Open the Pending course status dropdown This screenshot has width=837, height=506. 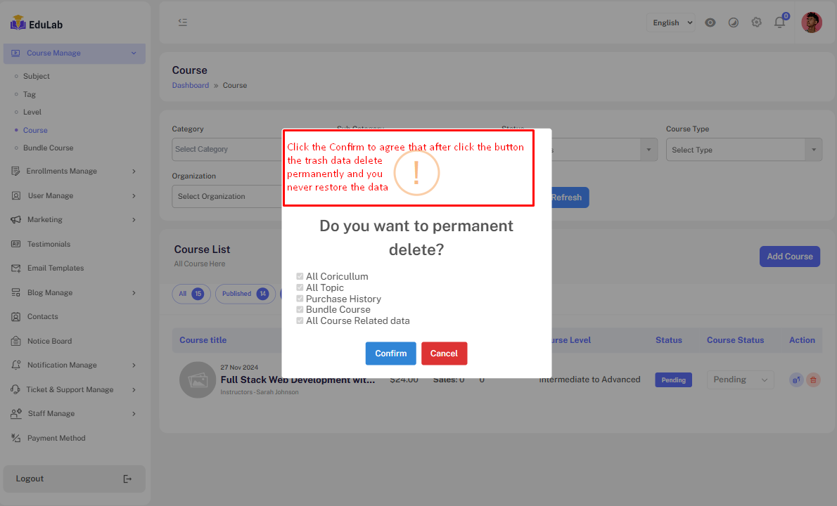point(740,379)
